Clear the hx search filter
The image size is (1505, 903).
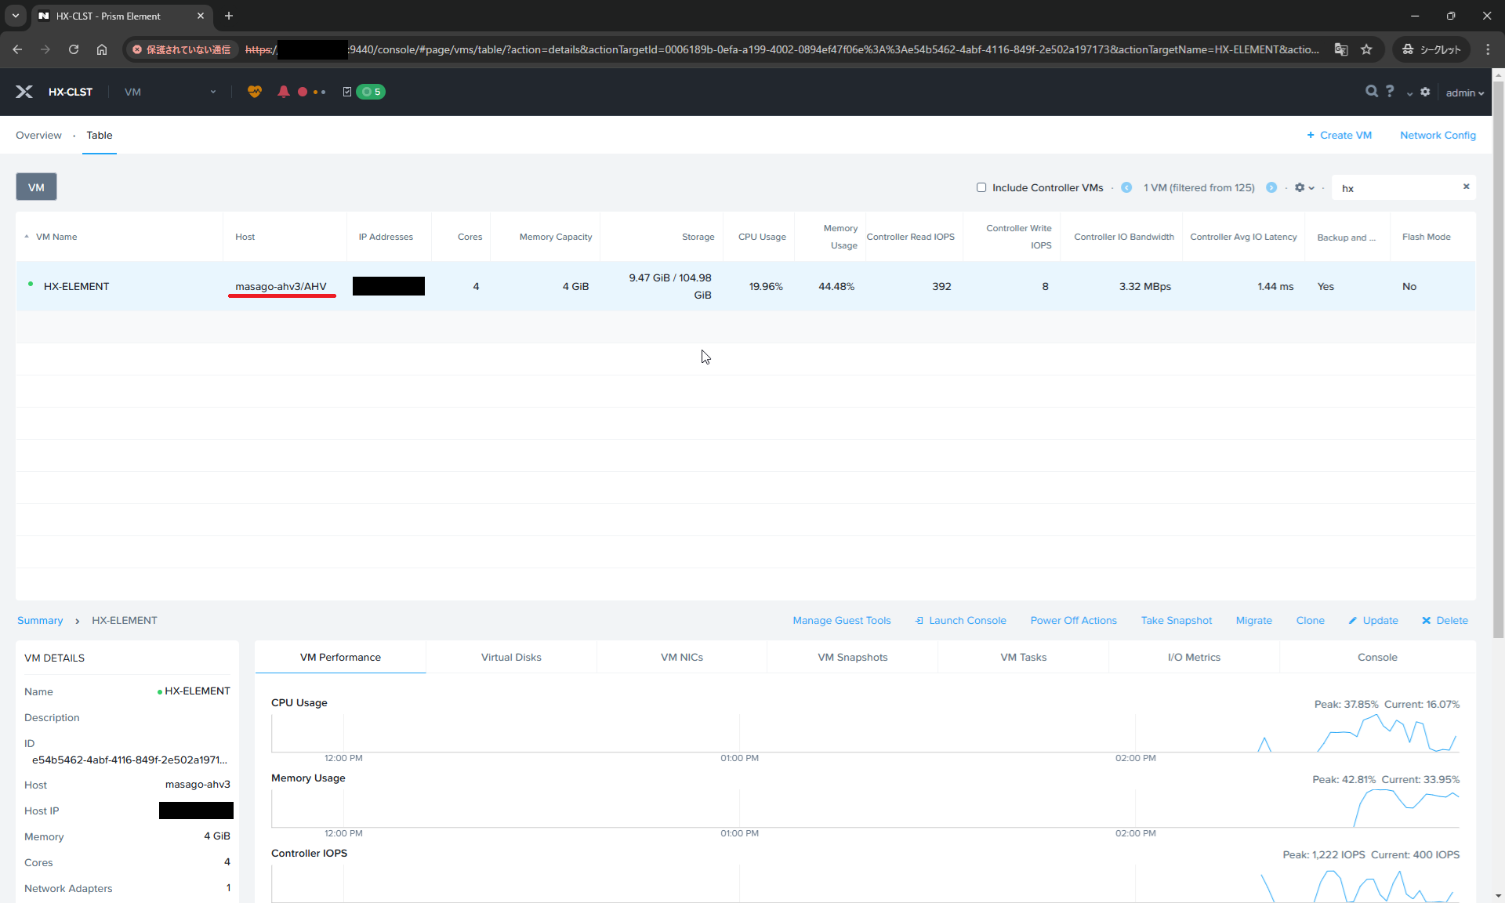(x=1466, y=187)
